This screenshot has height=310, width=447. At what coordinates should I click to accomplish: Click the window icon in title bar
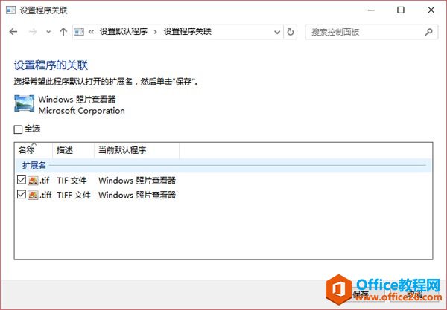[x=11, y=10]
